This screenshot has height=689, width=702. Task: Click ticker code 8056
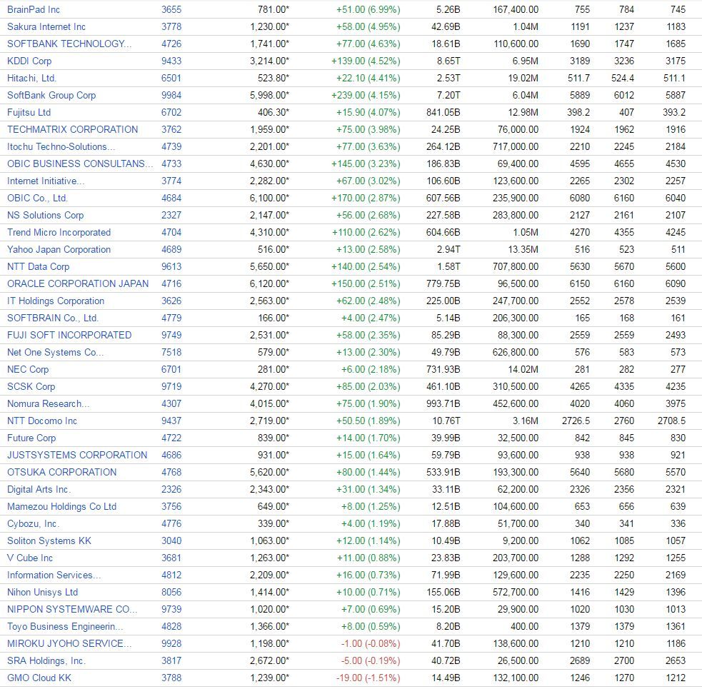[x=171, y=593]
